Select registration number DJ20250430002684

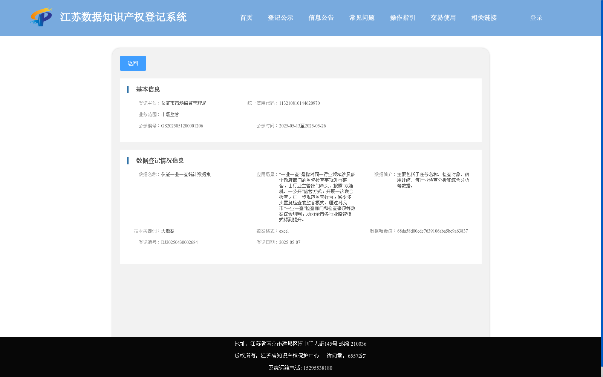179,242
